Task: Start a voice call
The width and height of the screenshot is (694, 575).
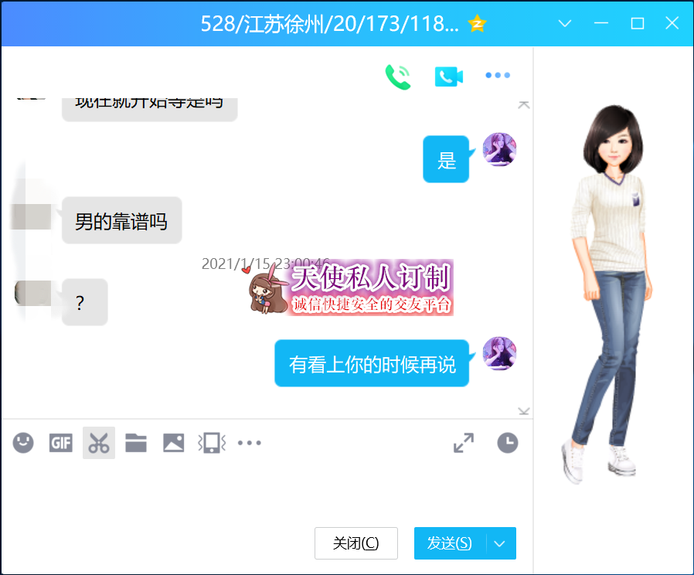Action: [398, 75]
